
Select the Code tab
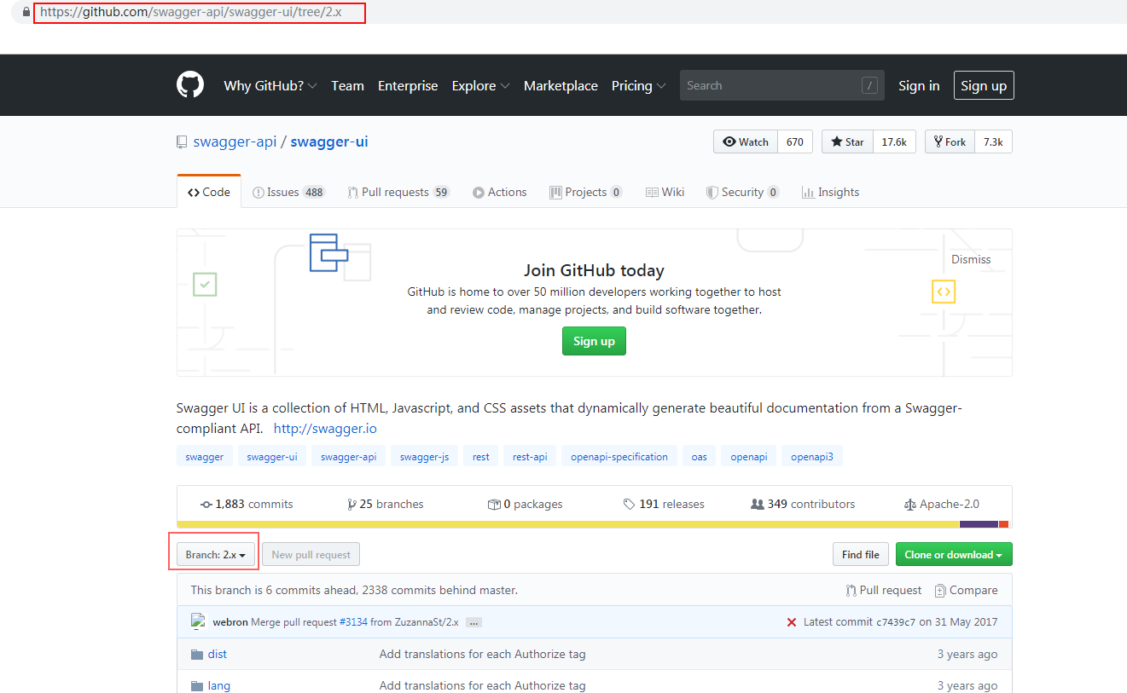(x=209, y=192)
